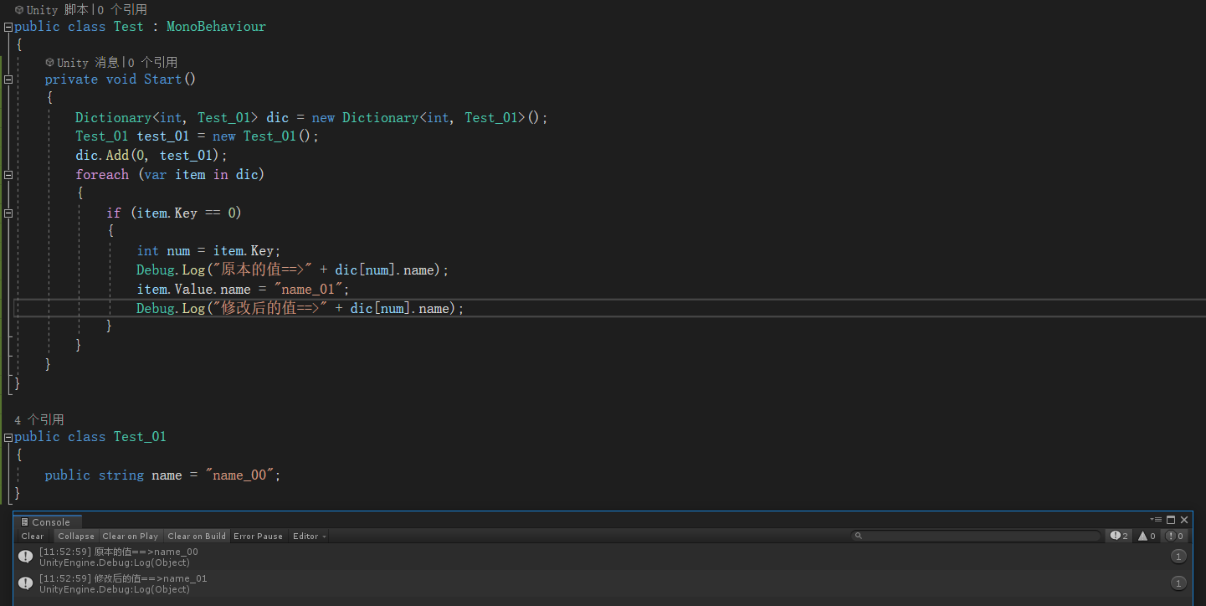Select the name_00 log entry icon

pos(26,557)
